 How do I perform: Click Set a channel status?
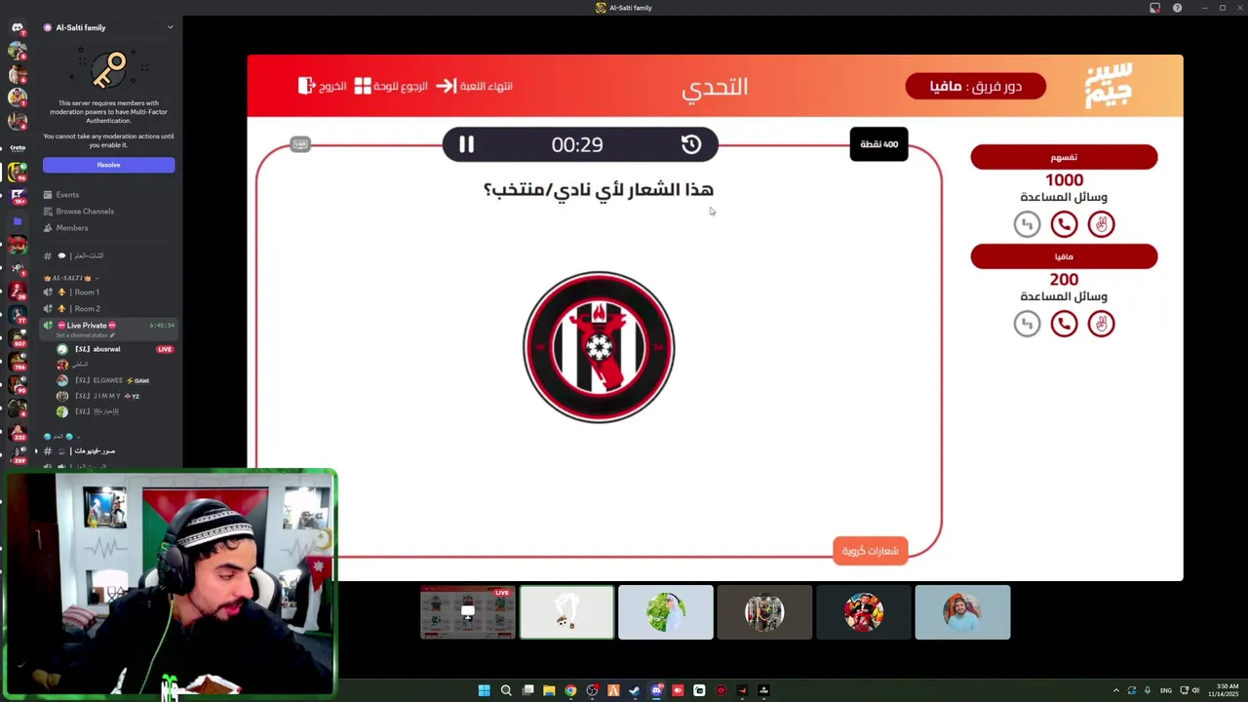pyautogui.click(x=84, y=335)
